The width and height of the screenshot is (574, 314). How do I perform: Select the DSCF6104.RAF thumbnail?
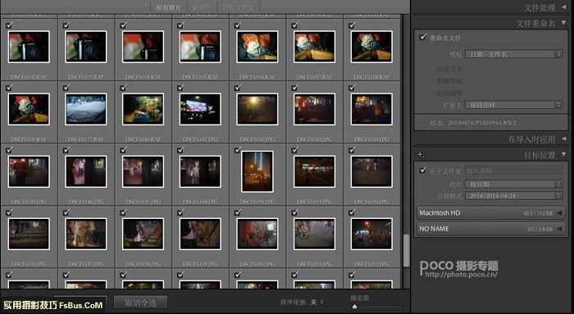click(x=143, y=47)
